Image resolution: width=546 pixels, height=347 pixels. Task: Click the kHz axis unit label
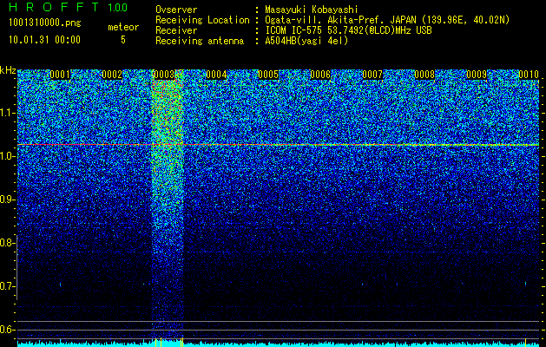(x=8, y=70)
